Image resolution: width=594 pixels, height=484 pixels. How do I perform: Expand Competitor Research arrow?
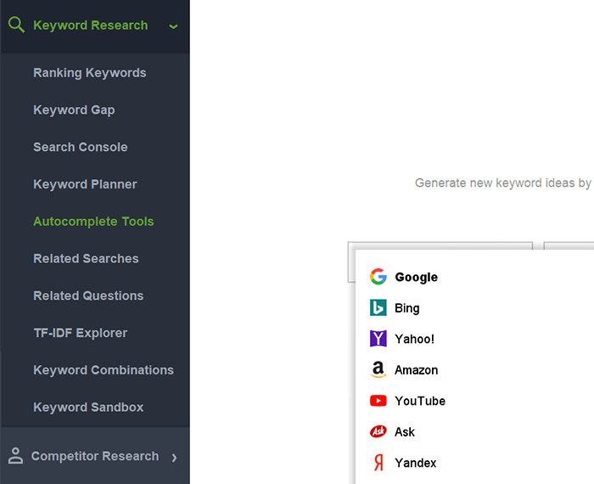click(174, 458)
